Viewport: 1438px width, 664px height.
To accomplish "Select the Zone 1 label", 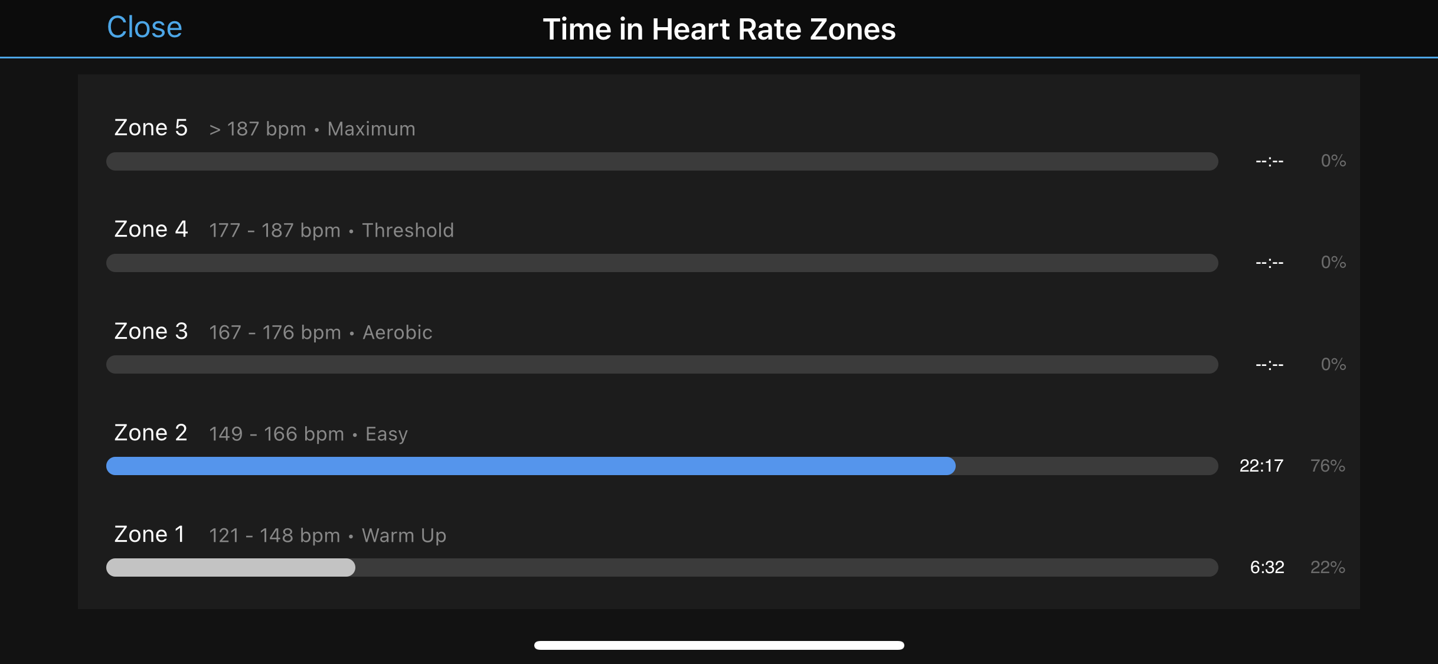I will pyautogui.click(x=149, y=534).
